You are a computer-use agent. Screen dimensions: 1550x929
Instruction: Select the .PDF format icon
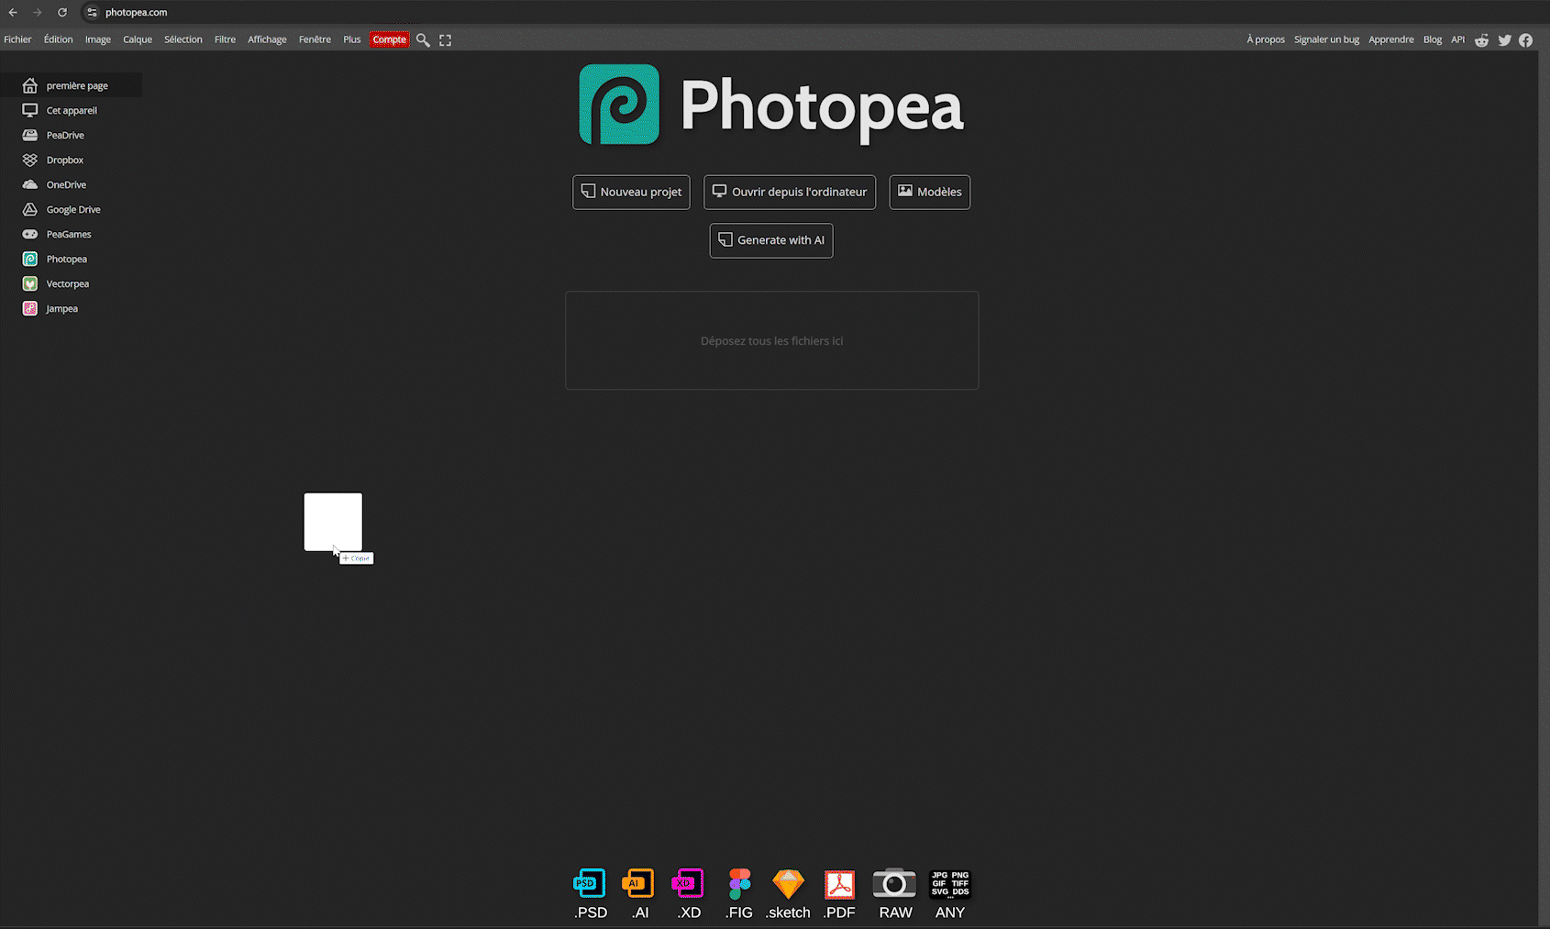point(839,884)
